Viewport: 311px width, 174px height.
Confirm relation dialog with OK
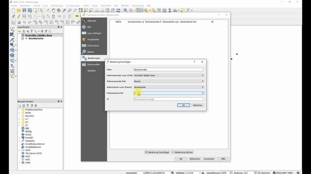(x=184, y=105)
